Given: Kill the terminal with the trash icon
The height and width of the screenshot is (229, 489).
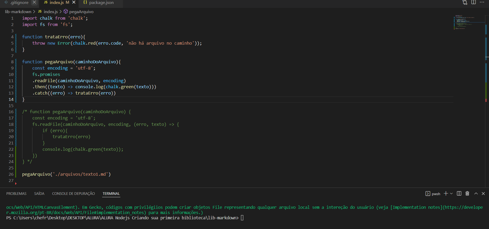Looking at the screenshot, I should point(467,194).
